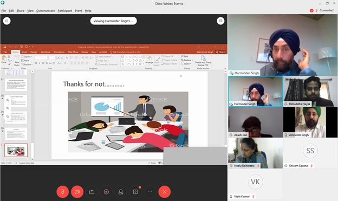This screenshot has width=338, height=201.
Task: Select the Debadatta Nayak video tile
Action: pos(310,92)
